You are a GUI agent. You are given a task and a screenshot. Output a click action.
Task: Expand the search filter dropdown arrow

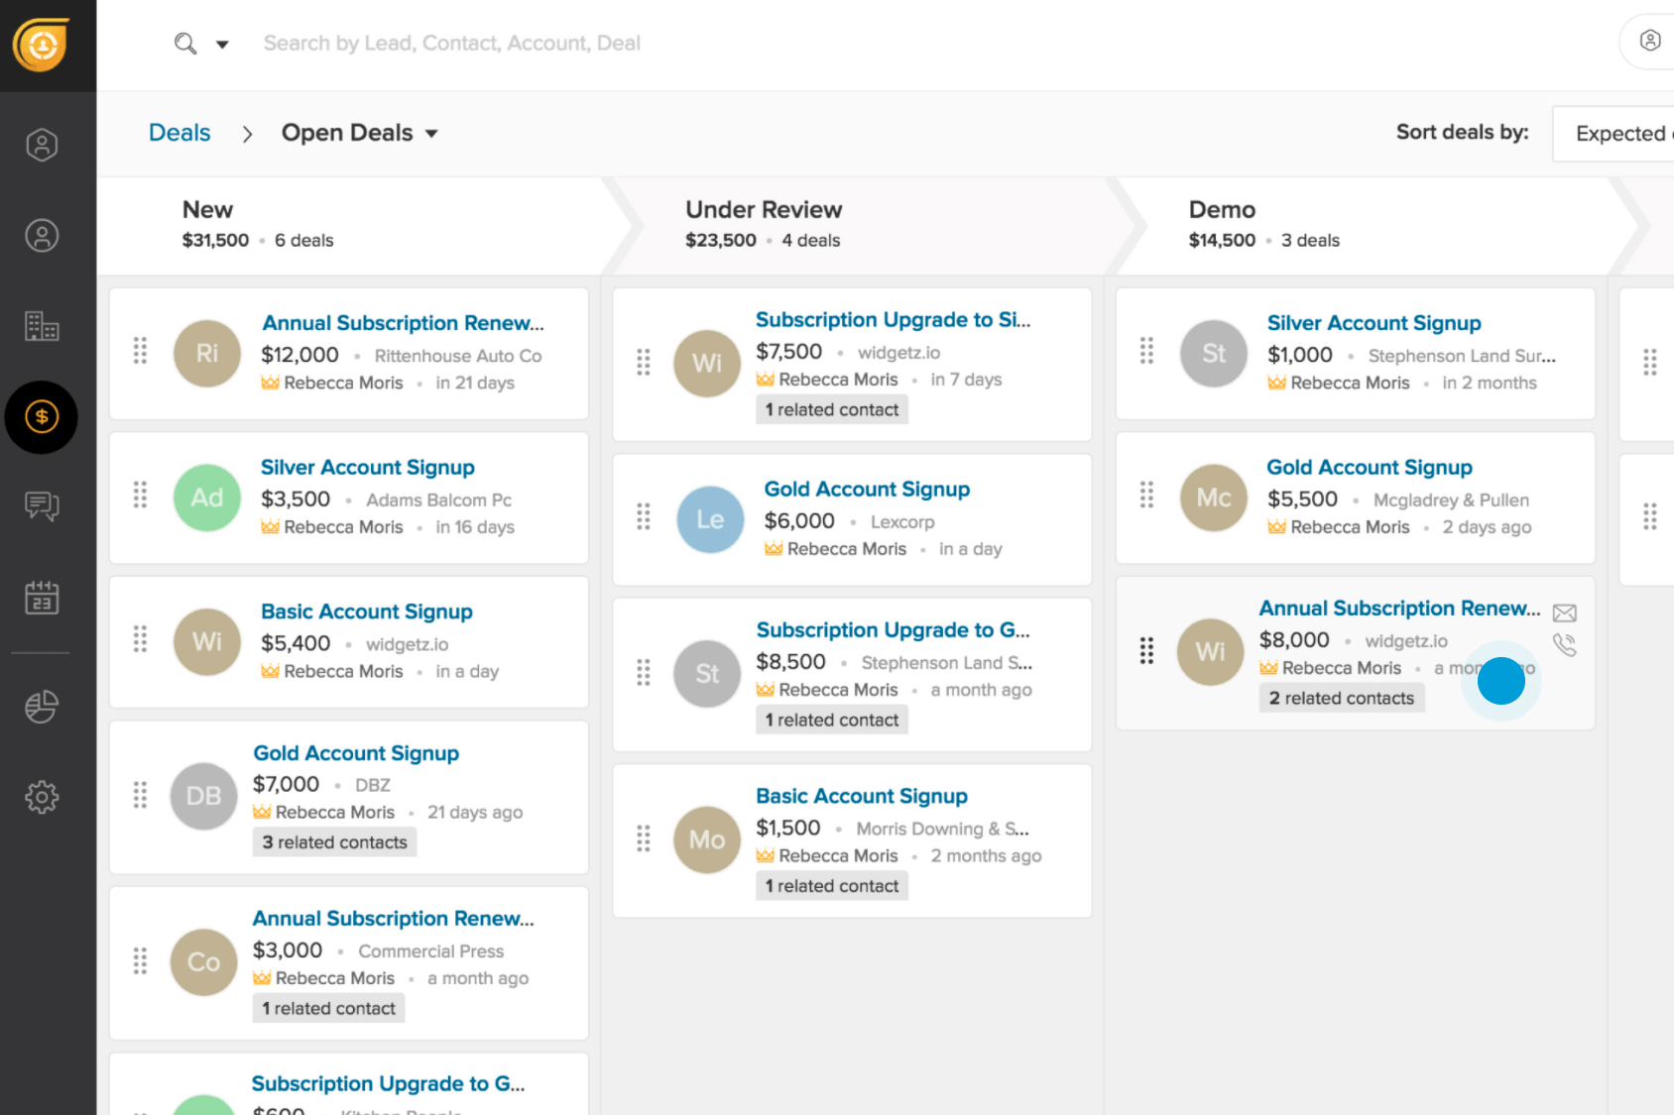[222, 44]
